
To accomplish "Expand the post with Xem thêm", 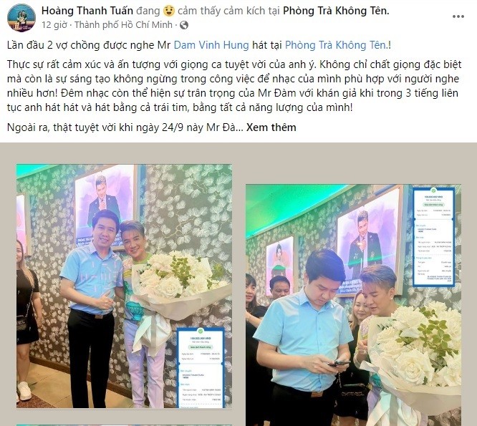I will (271, 127).
